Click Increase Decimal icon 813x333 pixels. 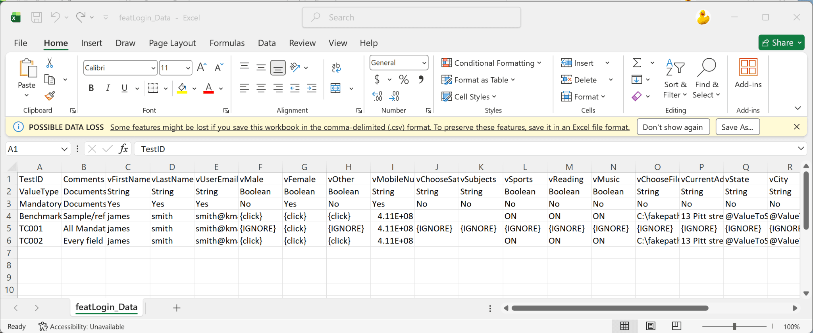pos(377,96)
